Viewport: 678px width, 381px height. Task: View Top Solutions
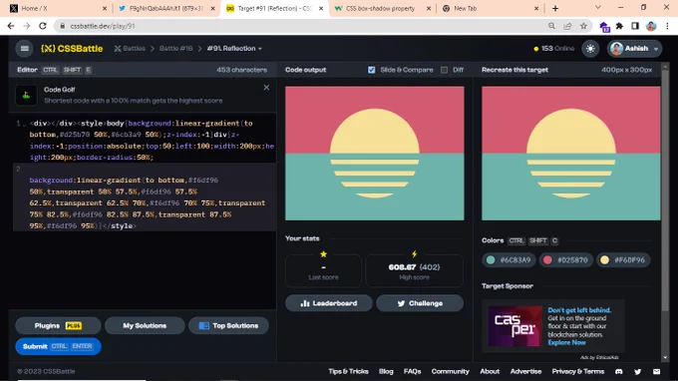[x=228, y=325]
